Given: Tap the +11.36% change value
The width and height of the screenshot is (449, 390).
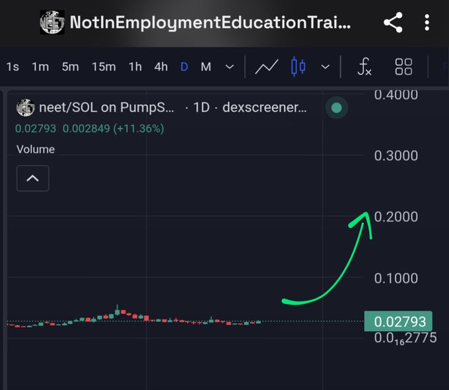Looking at the screenshot, I should coord(139,128).
